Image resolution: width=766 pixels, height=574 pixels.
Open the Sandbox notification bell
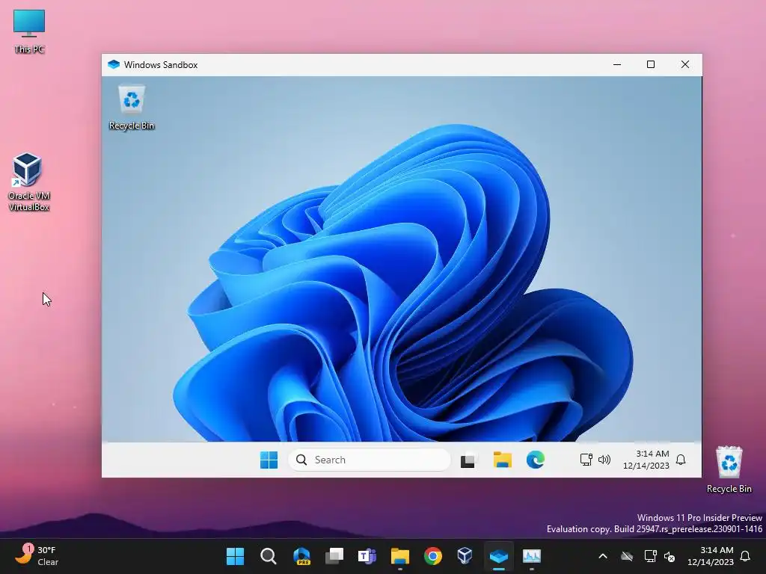tap(681, 460)
